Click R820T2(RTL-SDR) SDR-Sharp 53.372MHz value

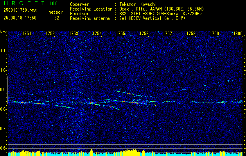click(160, 14)
